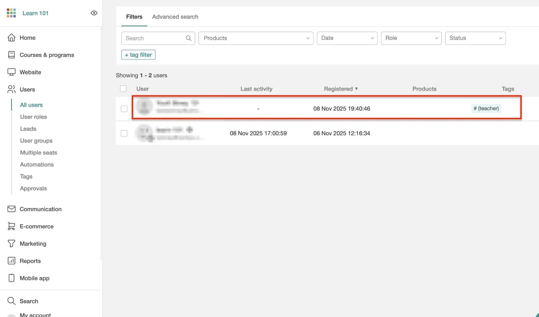Open Communication menu item
The width and height of the screenshot is (539, 317).
tap(40, 209)
